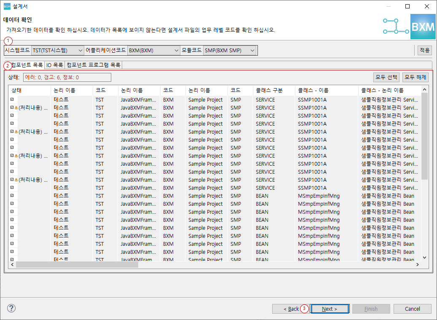
Task: Click the 모두 해제 (Deselect All) button
Action: pyautogui.click(x=415, y=77)
